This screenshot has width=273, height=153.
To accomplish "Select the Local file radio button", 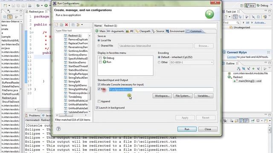I will [x=99, y=40].
